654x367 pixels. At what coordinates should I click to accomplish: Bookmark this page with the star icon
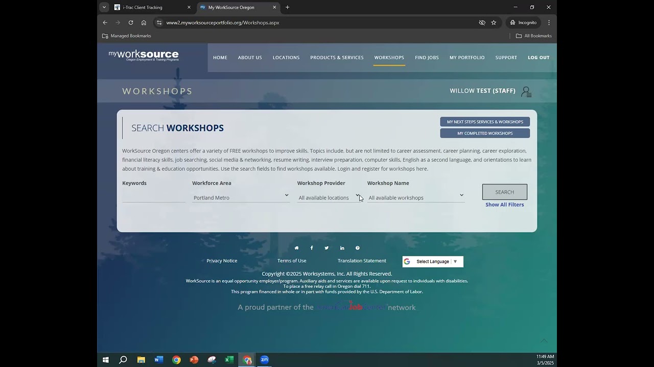(x=494, y=22)
